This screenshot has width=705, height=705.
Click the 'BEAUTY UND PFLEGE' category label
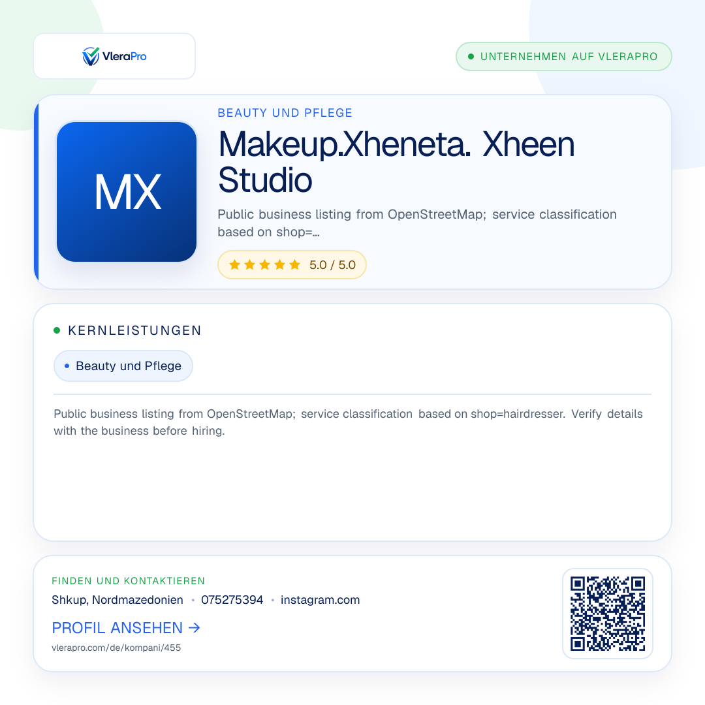point(285,113)
